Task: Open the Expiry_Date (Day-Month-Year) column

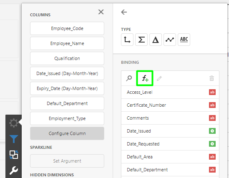Action: 67,88
